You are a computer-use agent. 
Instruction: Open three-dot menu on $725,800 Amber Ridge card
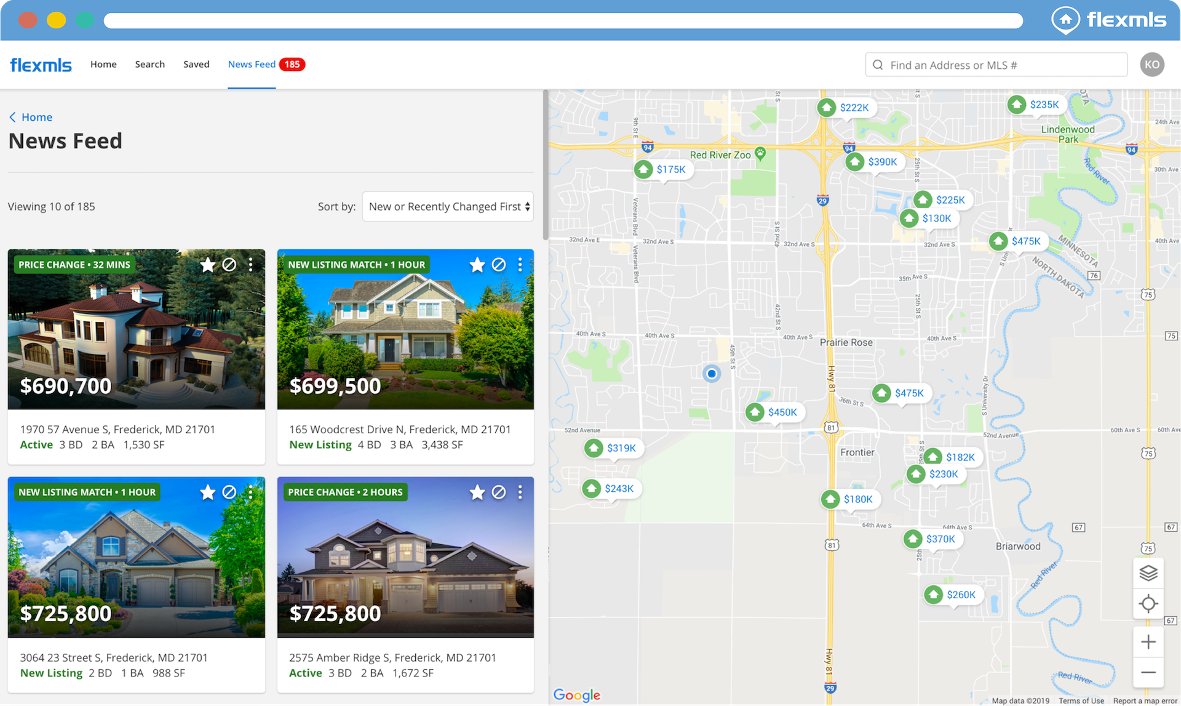[x=520, y=492]
